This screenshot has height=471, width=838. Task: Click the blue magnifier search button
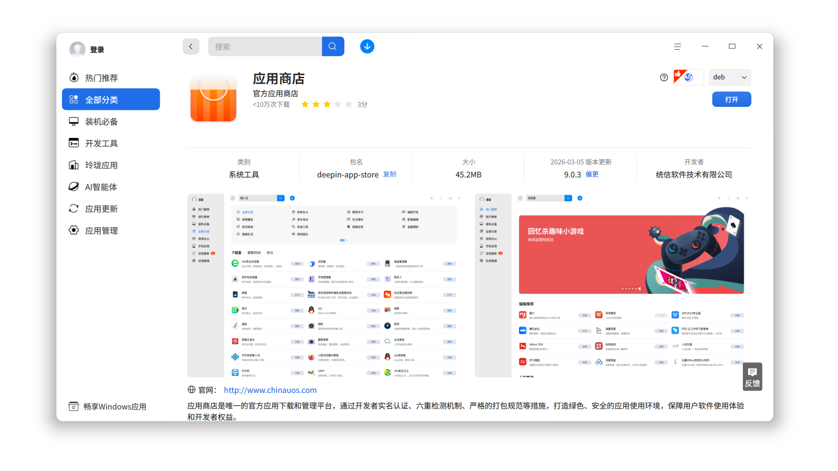click(x=333, y=46)
